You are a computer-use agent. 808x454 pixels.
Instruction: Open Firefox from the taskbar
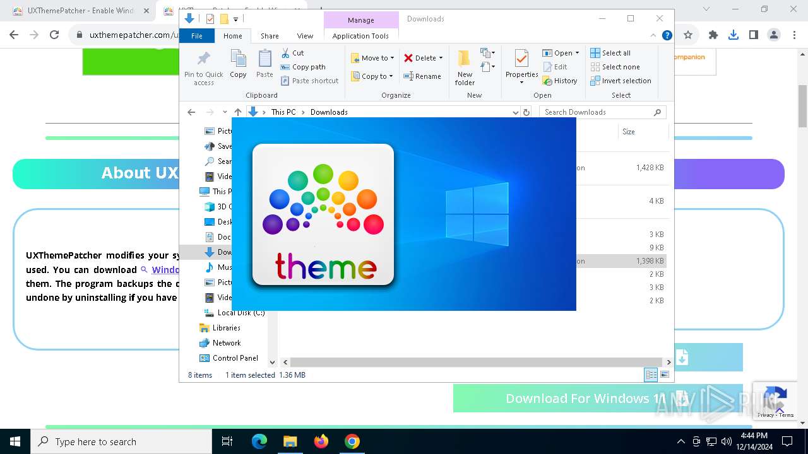[321, 441]
